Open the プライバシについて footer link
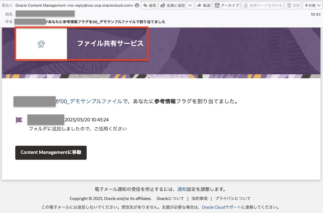The height and width of the screenshot is (213, 323). click(x=232, y=199)
